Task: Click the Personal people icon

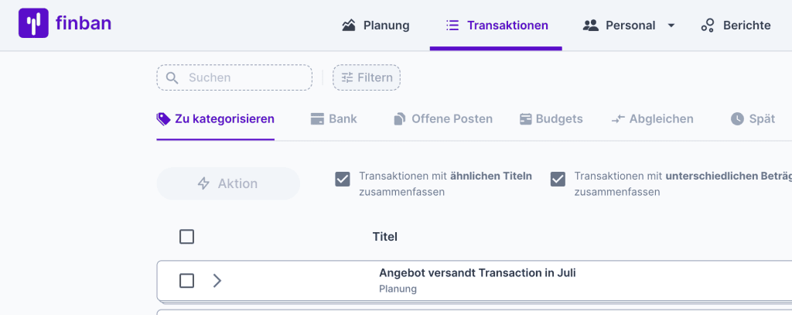Action: [591, 26]
